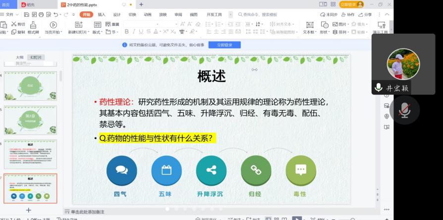Click the orange login button in title bar
The height and width of the screenshot is (220, 443).
point(351,4)
